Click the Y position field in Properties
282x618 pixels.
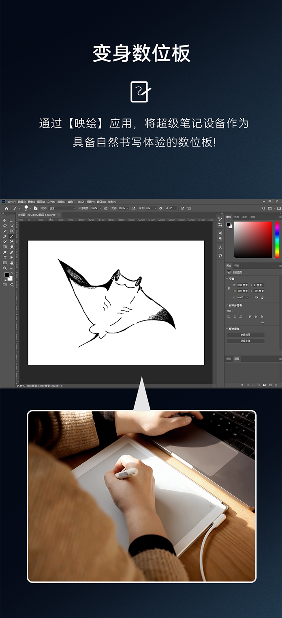tap(259, 291)
